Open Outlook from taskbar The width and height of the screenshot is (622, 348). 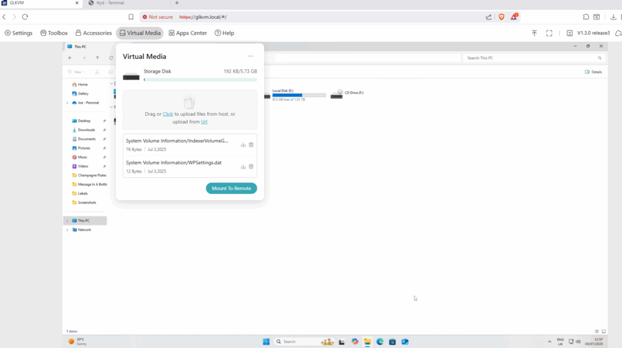click(405, 342)
